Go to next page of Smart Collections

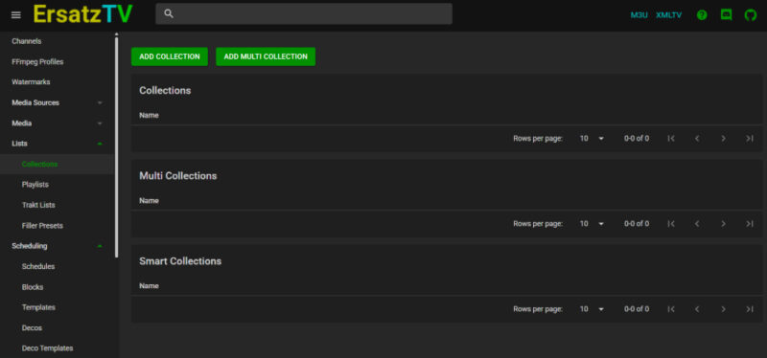pos(723,309)
